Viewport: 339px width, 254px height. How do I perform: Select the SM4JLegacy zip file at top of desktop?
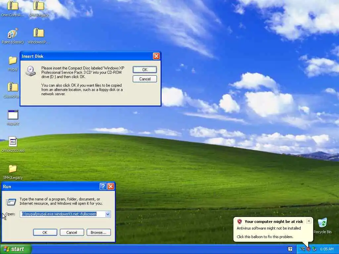click(39, 6)
